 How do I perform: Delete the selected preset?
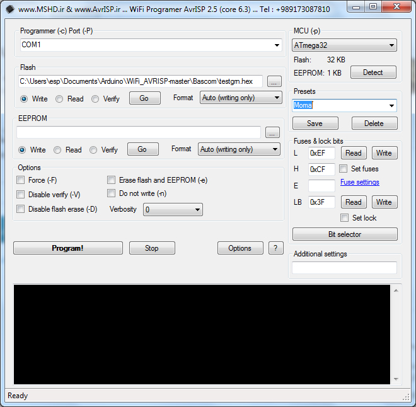pyautogui.click(x=374, y=123)
